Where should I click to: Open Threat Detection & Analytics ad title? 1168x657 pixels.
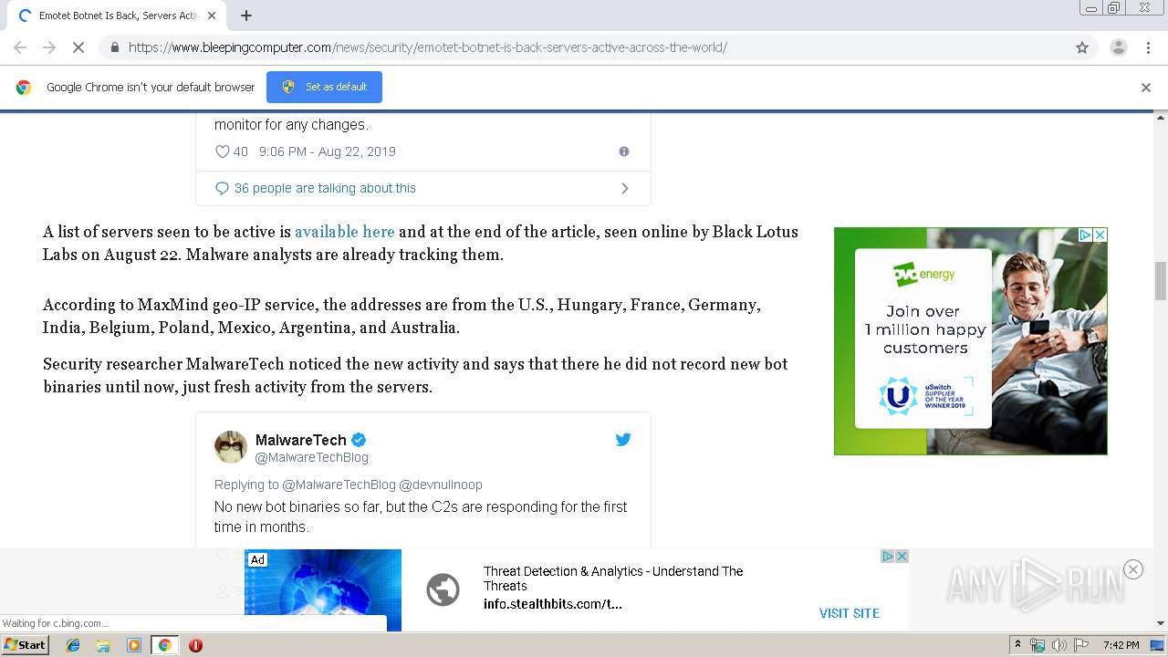pyautogui.click(x=613, y=579)
